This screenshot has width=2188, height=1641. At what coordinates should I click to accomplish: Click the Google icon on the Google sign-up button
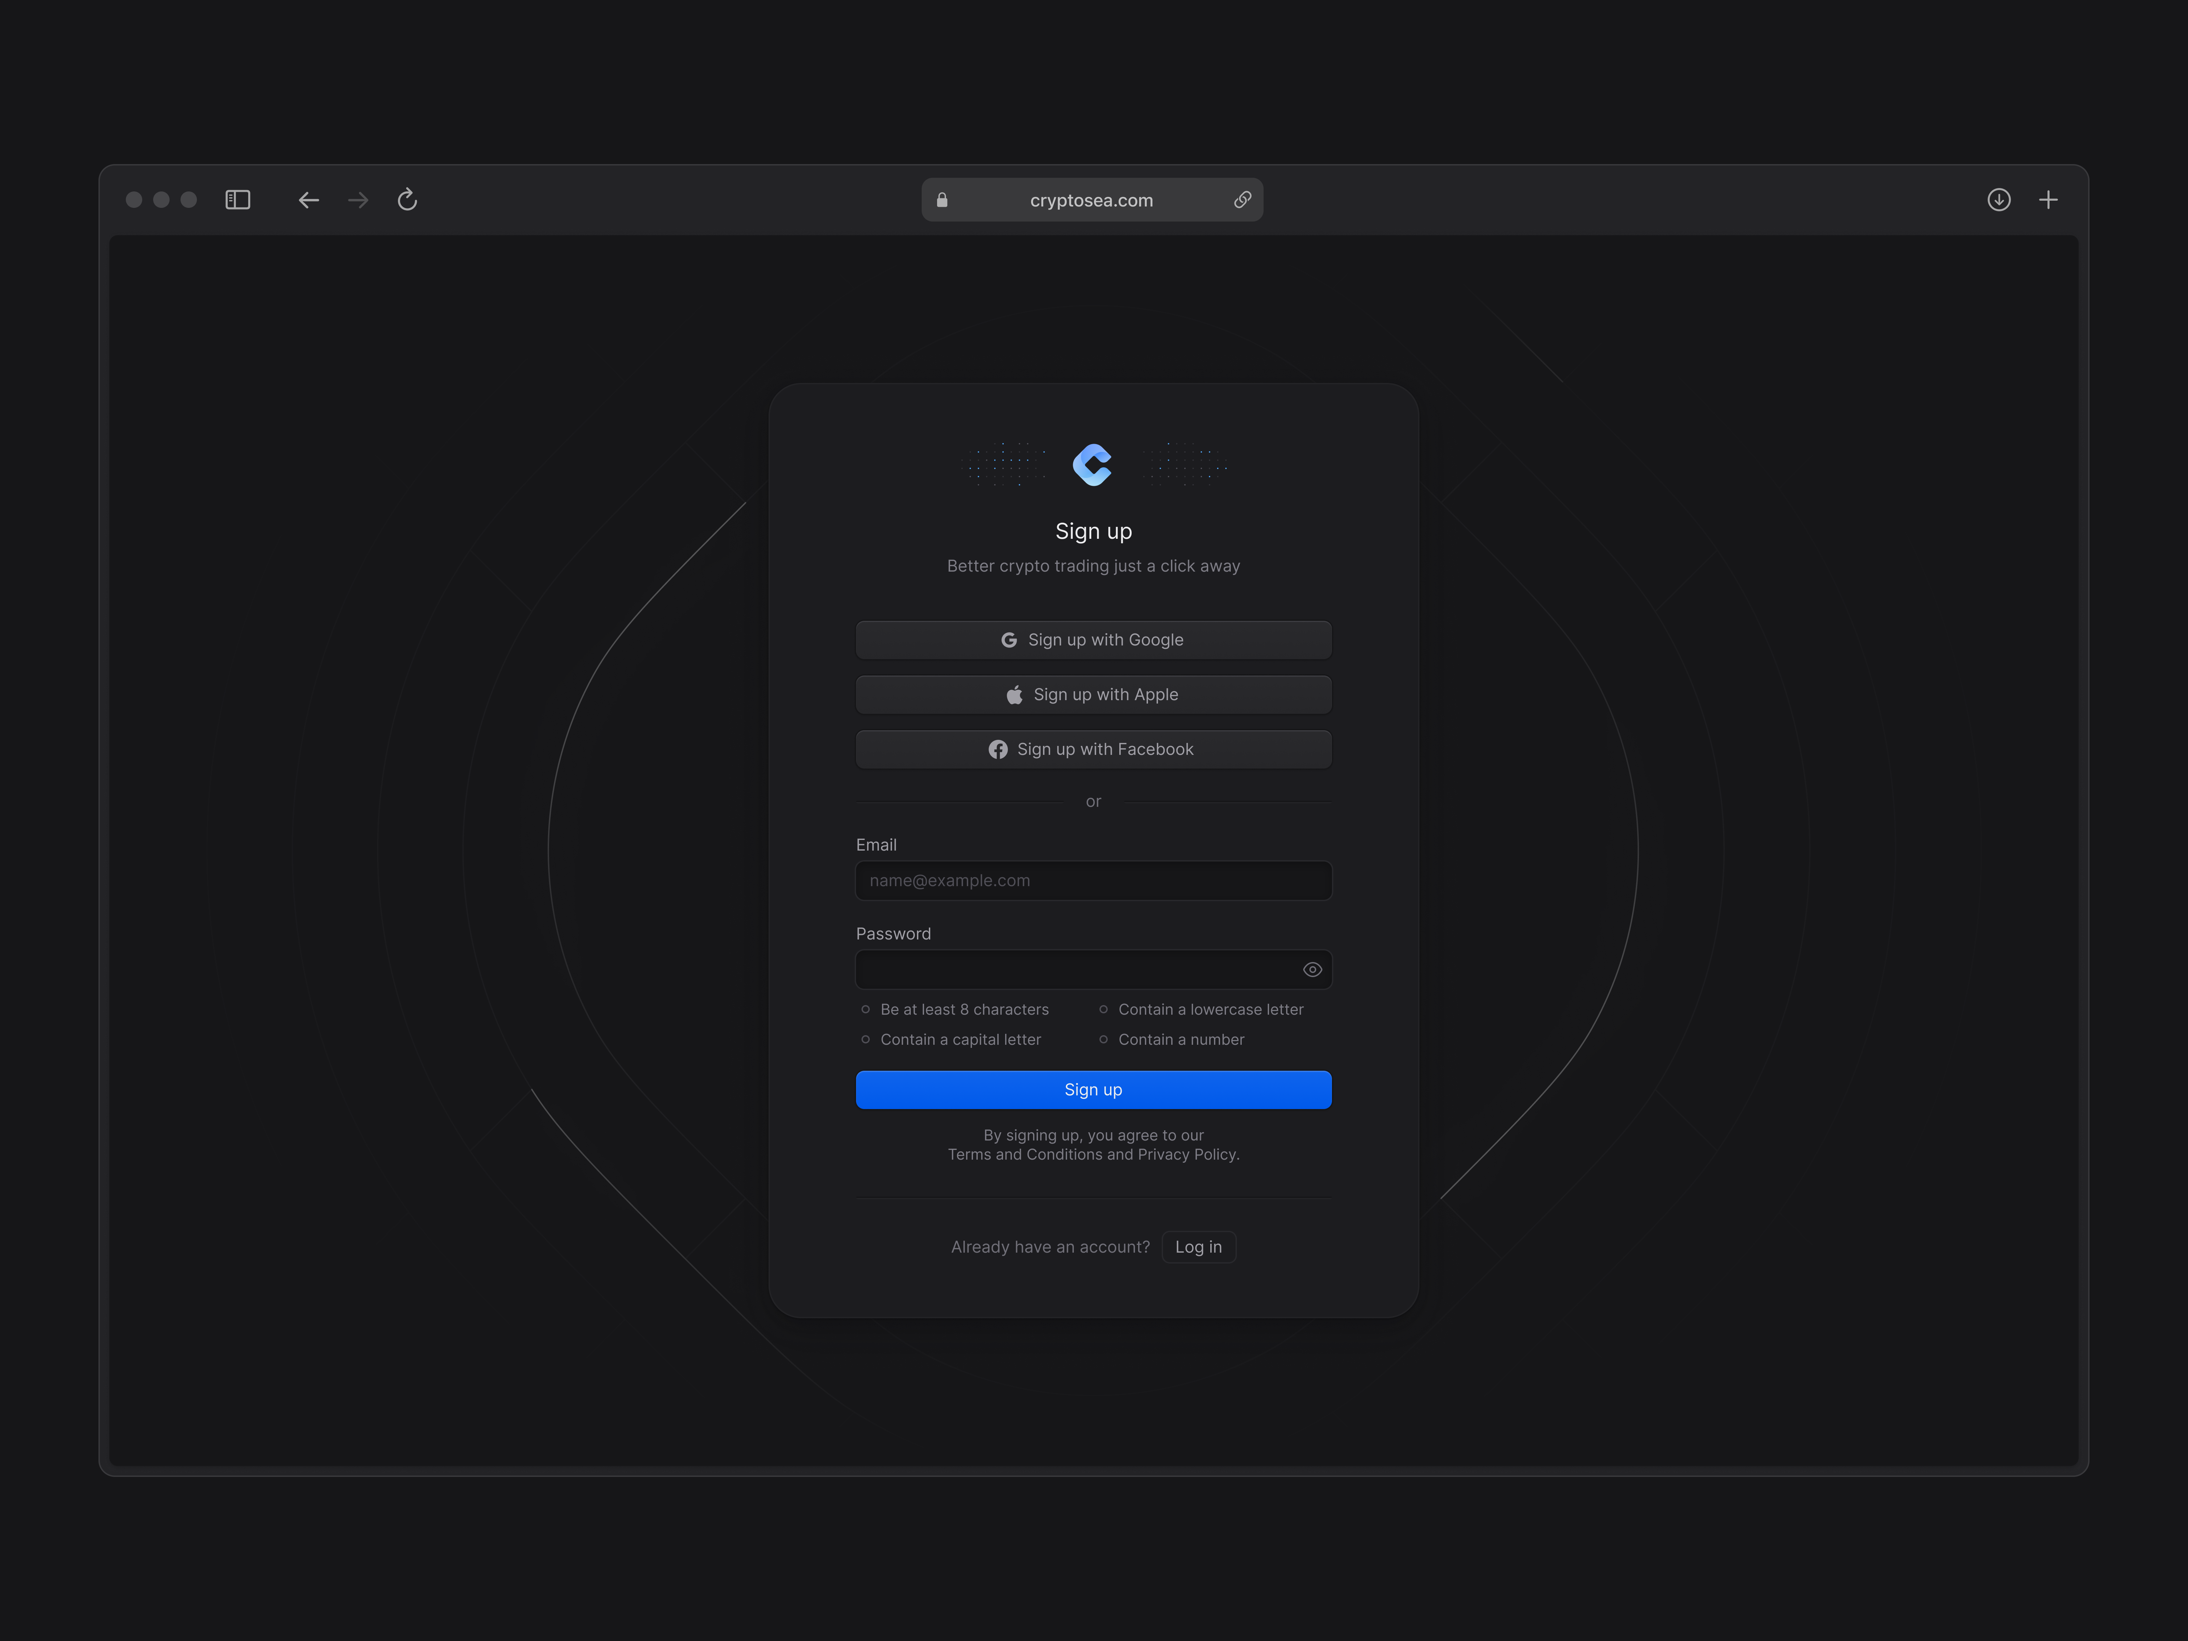(1010, 640)
